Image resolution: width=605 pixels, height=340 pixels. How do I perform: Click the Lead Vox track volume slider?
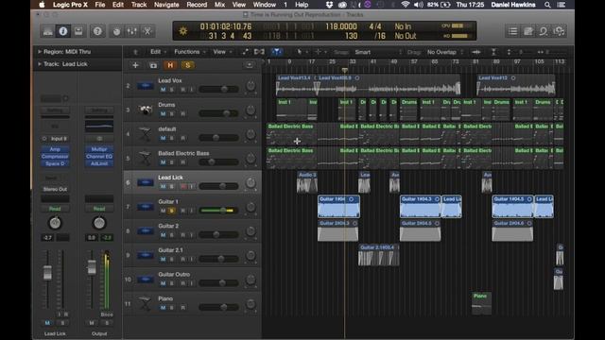[218, 89]
